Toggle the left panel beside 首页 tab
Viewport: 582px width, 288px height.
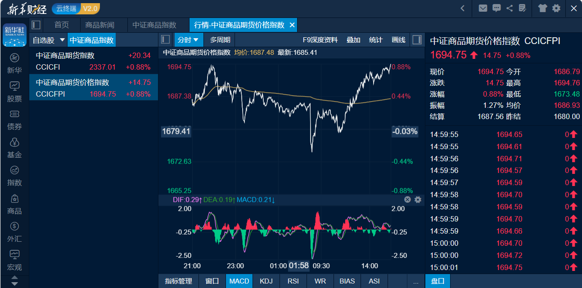pos(36,25)
